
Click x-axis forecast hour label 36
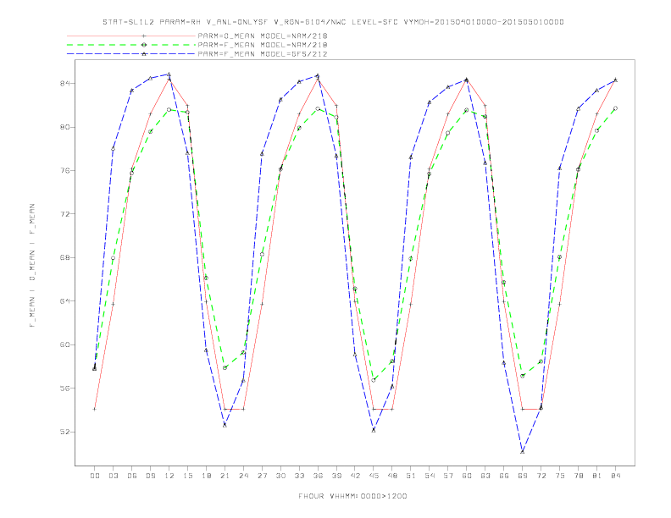(318, 476)
